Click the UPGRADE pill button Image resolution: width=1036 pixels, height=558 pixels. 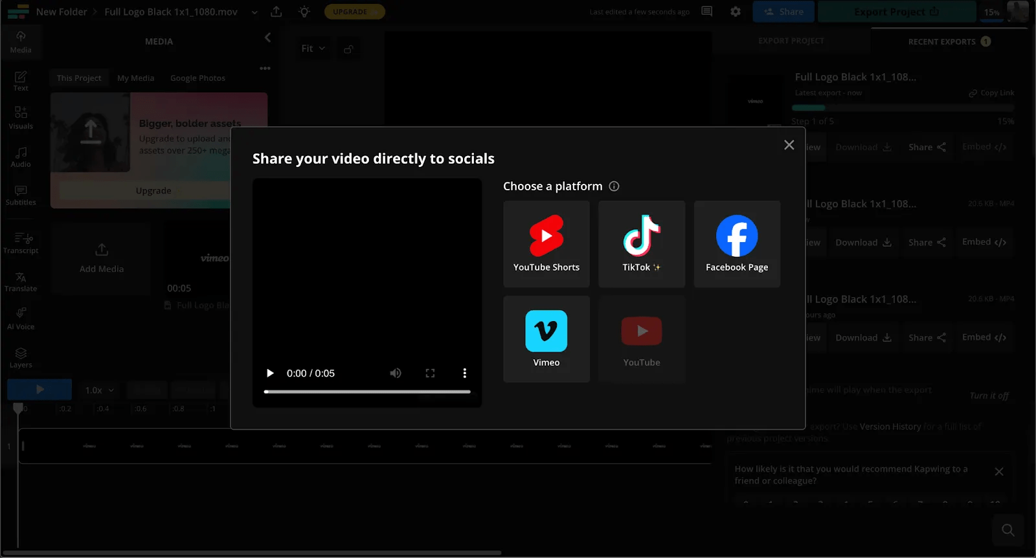(x=354, y=12)
